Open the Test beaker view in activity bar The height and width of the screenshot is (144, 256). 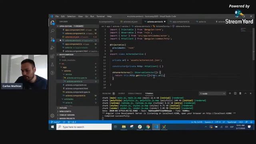pyautogui.click(x=52, y=64)
